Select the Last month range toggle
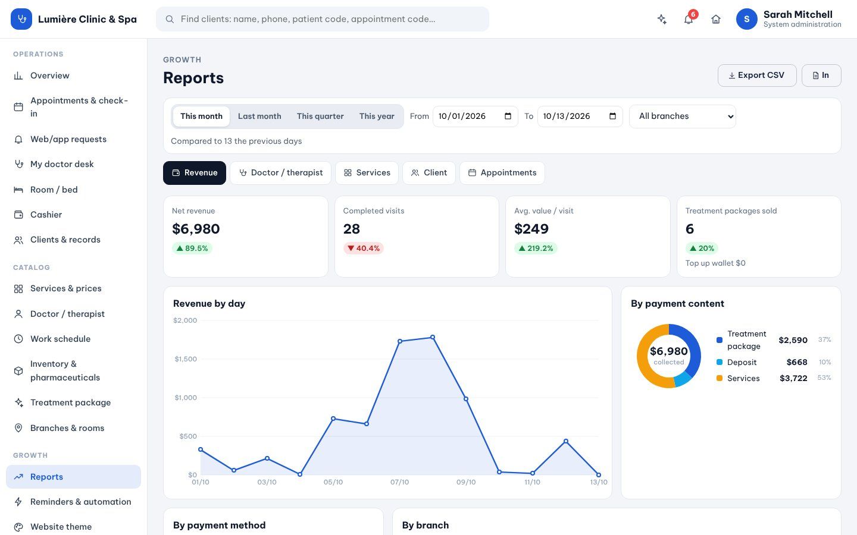 [259, 117]
